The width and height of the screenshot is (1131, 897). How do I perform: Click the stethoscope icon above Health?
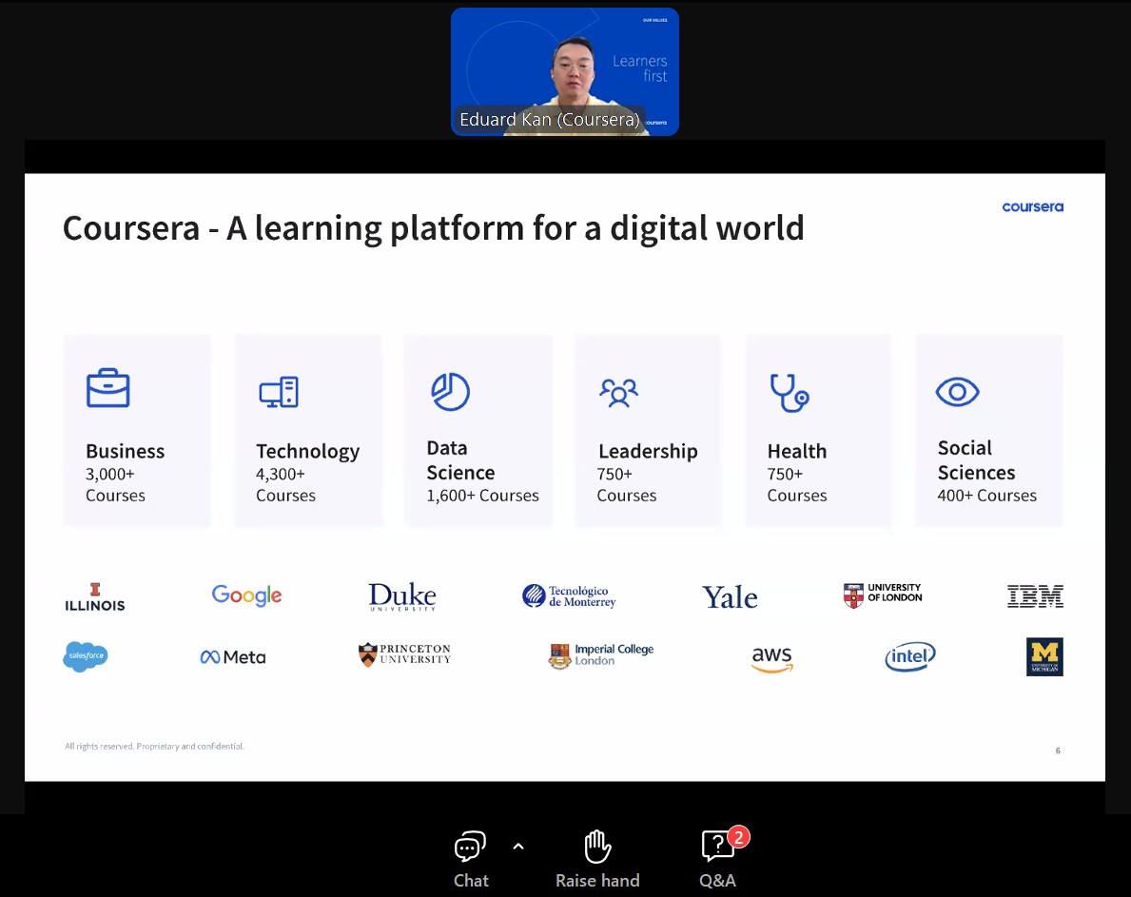pos(790,393)
